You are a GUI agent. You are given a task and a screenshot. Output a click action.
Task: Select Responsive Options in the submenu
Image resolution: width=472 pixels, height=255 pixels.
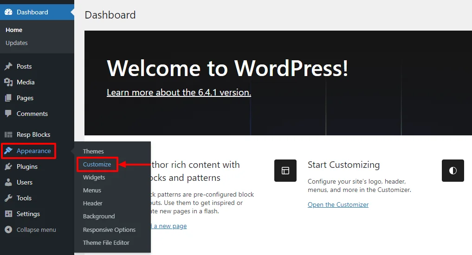(109, 230)
